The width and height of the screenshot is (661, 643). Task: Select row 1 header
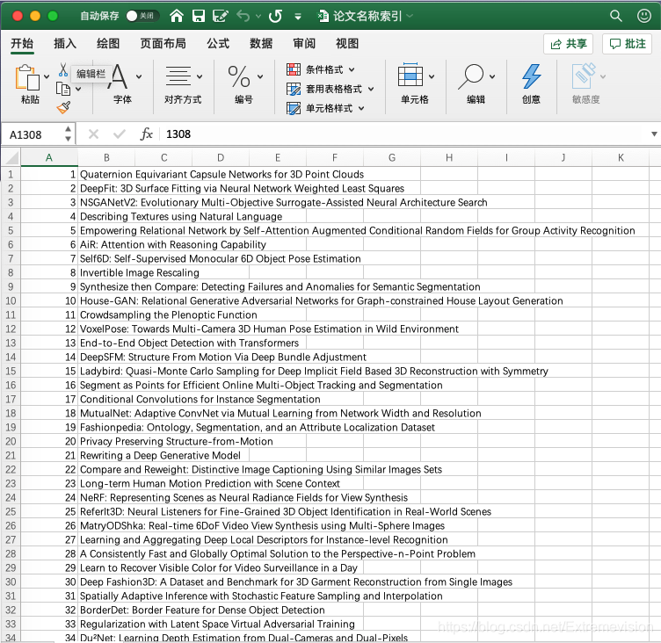tap(11, 175)
